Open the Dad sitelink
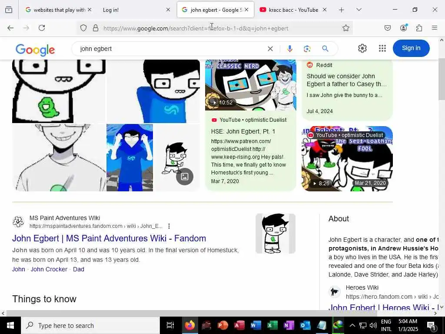The width and height of the screenshot is (445, 334). (x=79, y=269)
